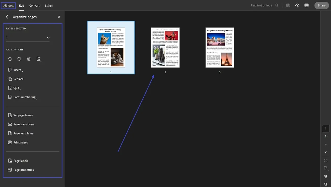Expand the Split options
This screenshot has width=331, height=187.
pos(15,88)
